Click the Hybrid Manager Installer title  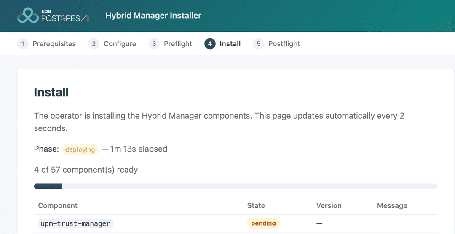click(153, 16)
